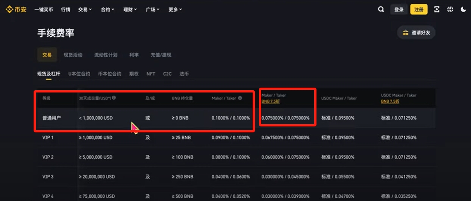Click the BNB 持仓量 column header
Viewport: 471px width, 201px height.
(183, 98)
